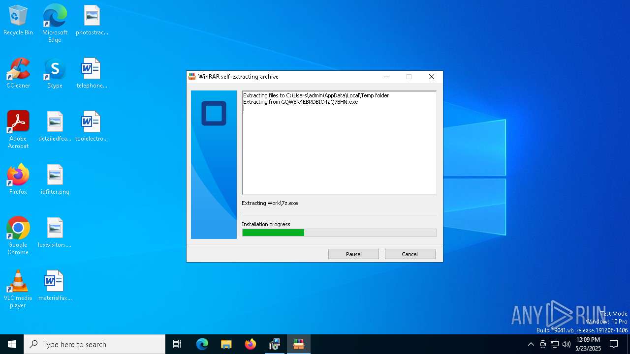The height and width of the screenshot is (354, 630).
Task: Open the VLC media player shortcut
Action: click(18, 289)
